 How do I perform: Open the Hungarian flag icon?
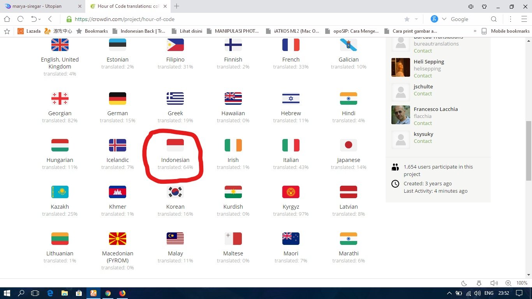click(60, 145)
